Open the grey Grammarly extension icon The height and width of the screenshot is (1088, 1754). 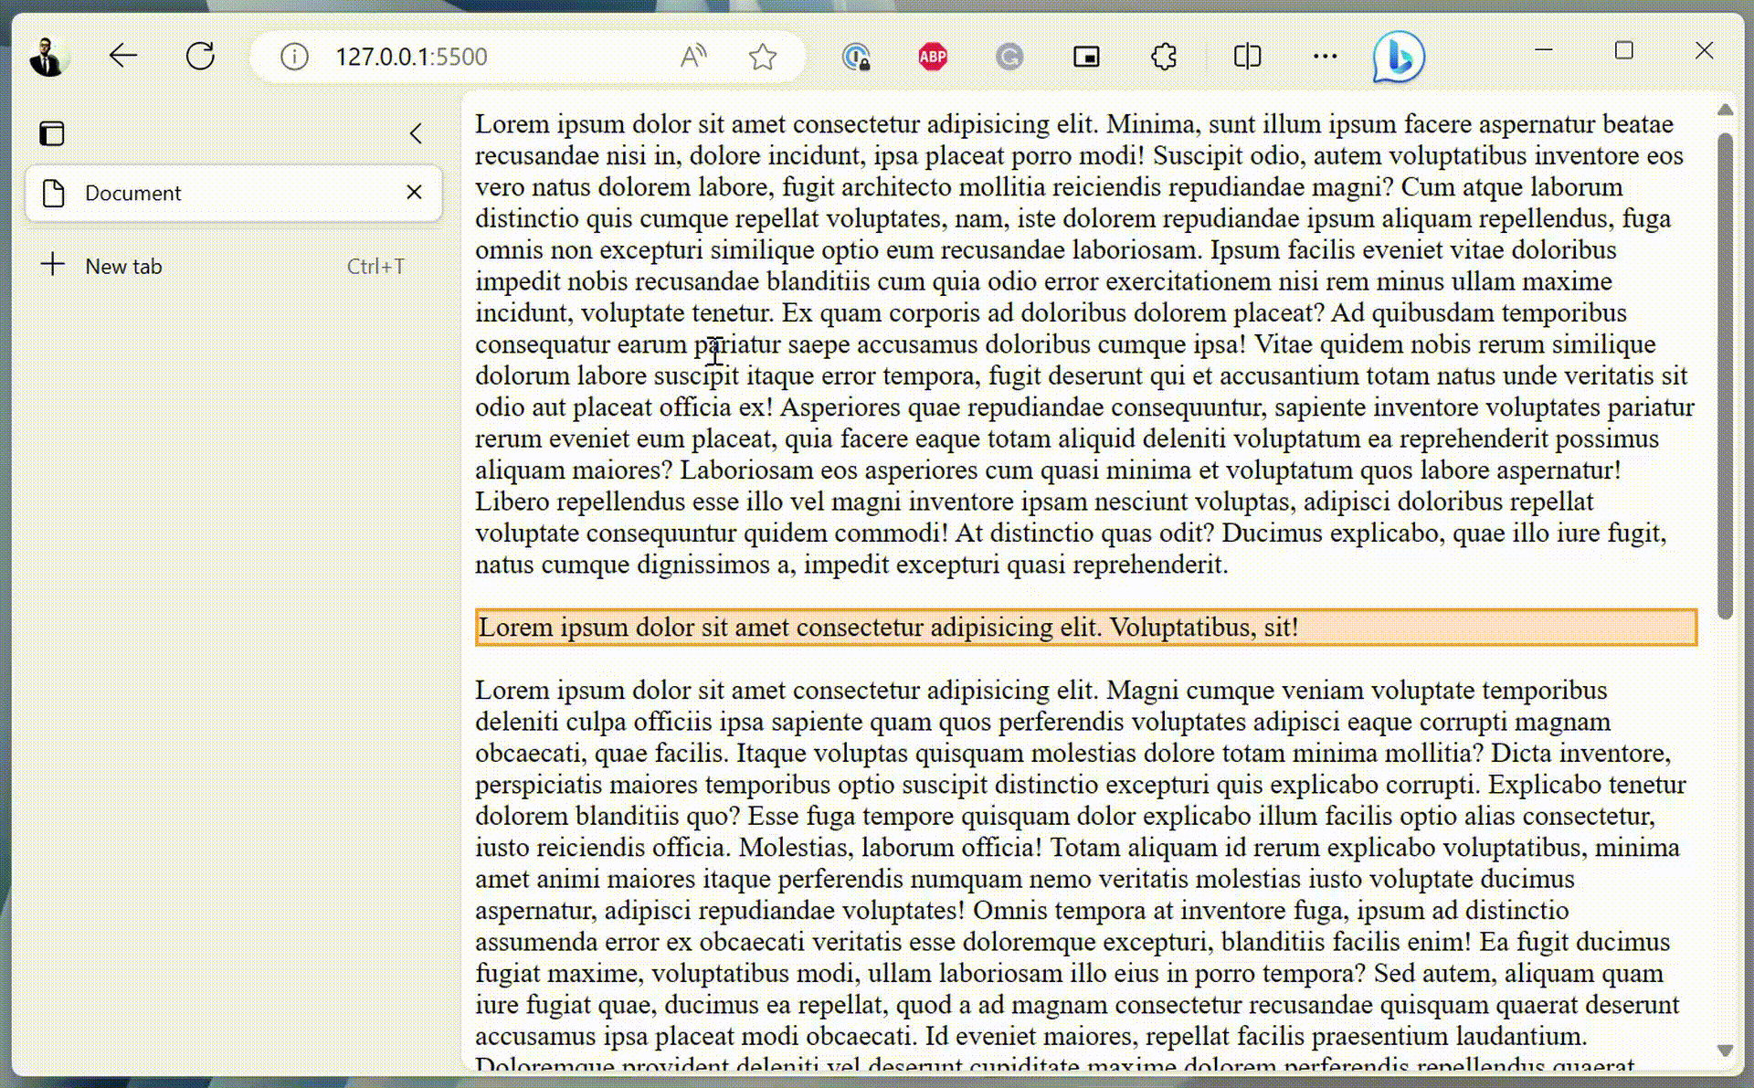click(1009, 57)
